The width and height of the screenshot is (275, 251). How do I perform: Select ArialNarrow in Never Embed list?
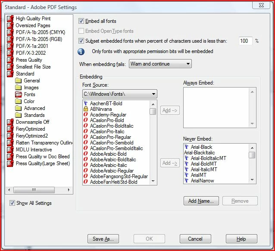[202, 181]
